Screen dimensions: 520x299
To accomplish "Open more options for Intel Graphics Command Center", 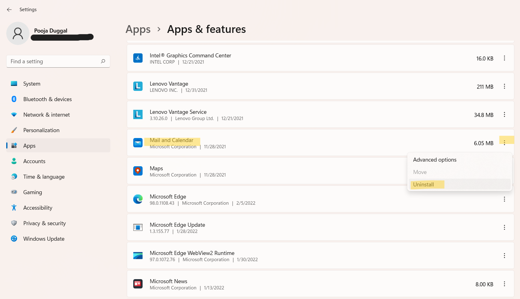I will click(504, 58).
